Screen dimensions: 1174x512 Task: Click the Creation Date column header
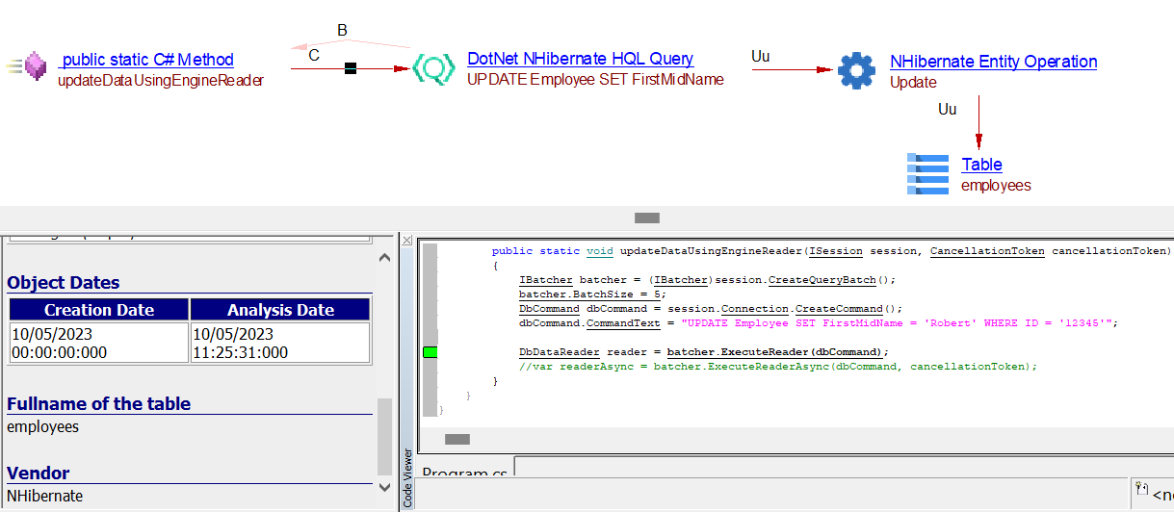pos(99,310)
